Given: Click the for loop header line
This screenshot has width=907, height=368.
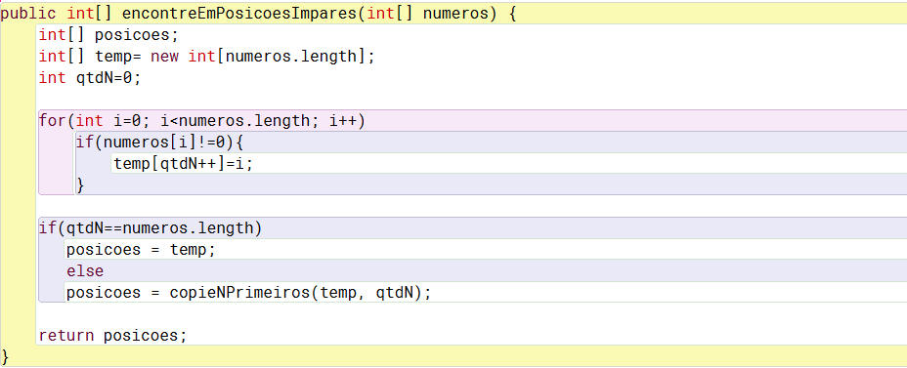Looking at the screenshot, I should point(202,121).
